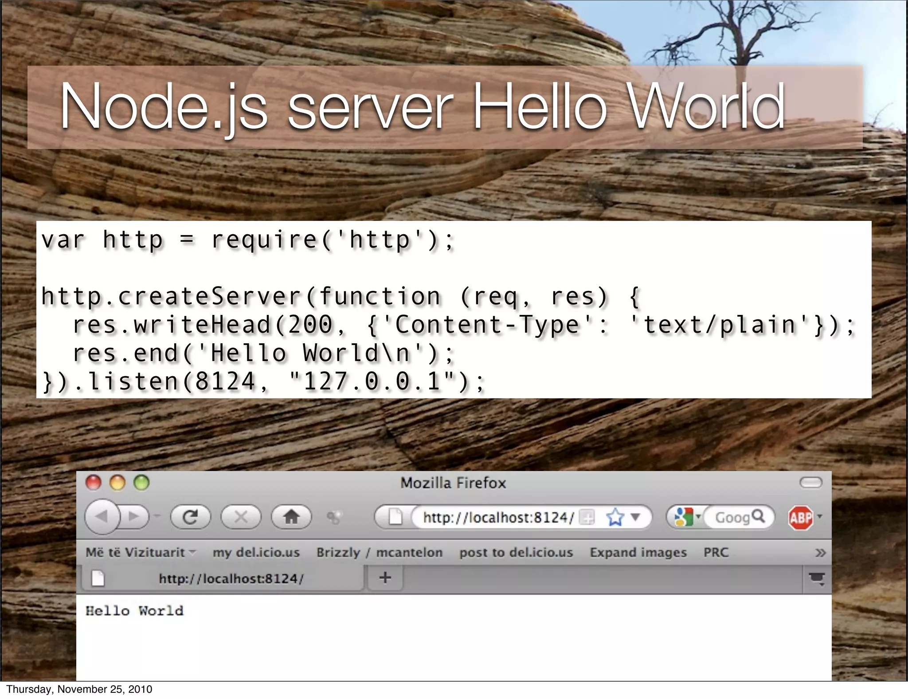
Task: Stop loading with the X button
Action: tap(241, 517)
